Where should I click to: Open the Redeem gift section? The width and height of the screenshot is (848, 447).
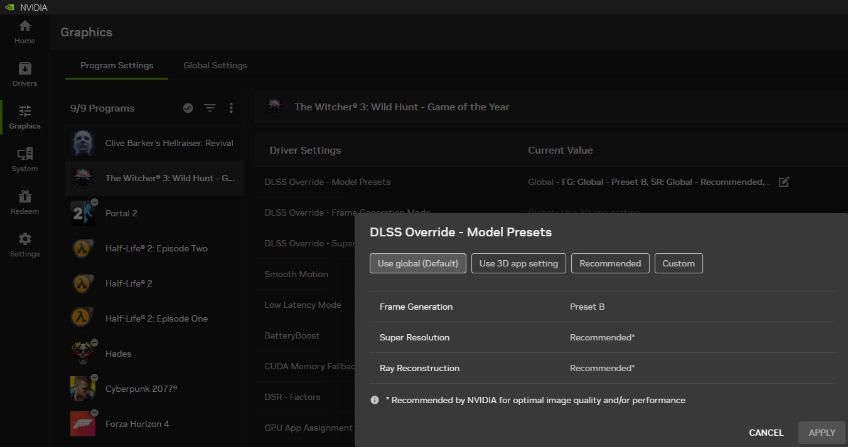coord(24,202)
